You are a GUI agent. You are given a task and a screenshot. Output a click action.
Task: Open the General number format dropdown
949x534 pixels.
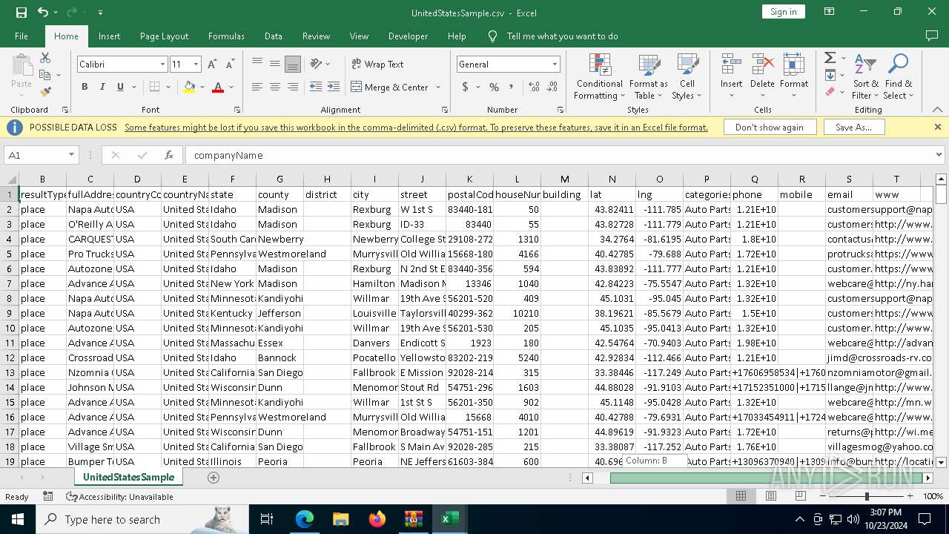click(x=554, y=65)
